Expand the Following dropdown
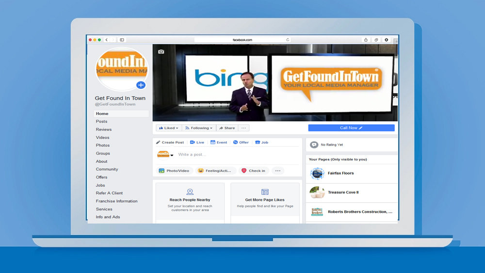The image size is (485, 273). [x=199, y=128]
